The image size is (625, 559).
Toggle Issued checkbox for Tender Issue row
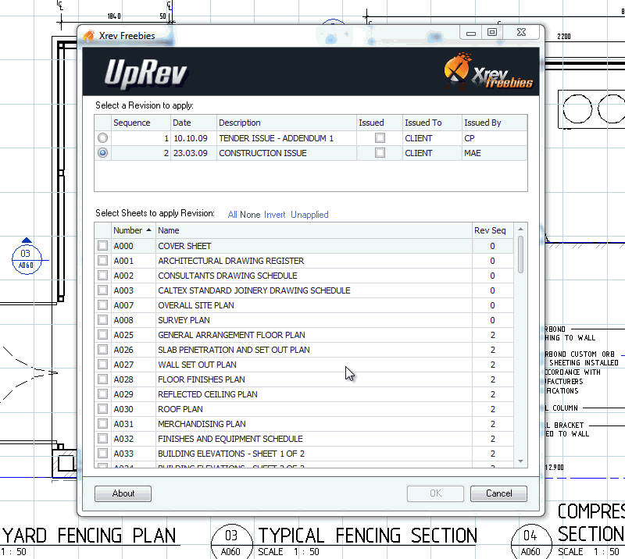[x=380, y=138]
